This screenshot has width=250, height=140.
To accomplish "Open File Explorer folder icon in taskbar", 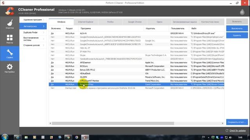I will point(26,137).
